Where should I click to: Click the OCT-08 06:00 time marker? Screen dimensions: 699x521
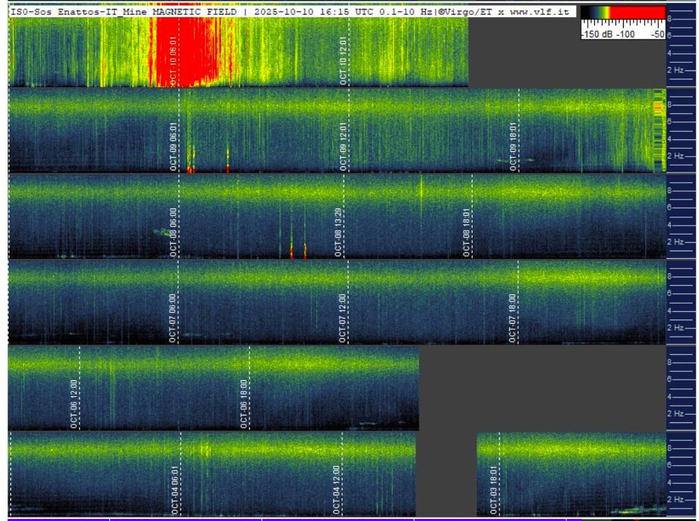(174, 232)
